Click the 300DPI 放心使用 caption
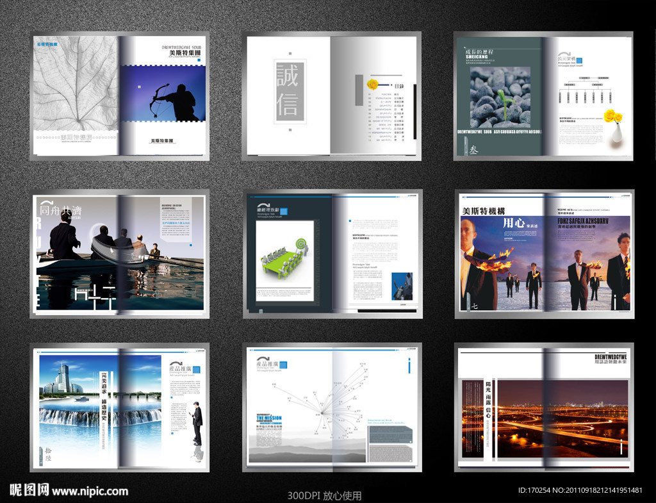Image resolution: width=656 pixels, height=503 pixels. (324, 496)
